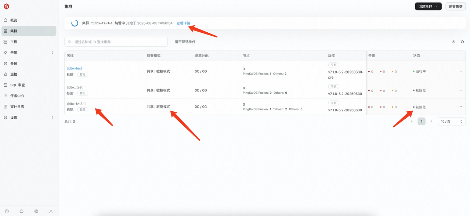
Task: Toggle dark mode in the bottom bar
Action: pyautogui.click(x=21, y=211)
